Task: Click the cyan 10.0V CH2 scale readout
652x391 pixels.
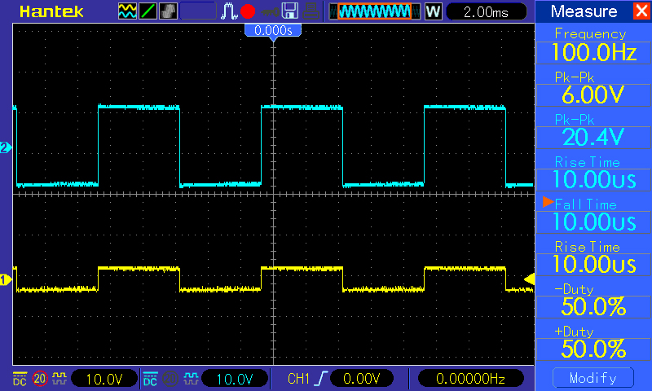Action: click(x=235, y=379)
